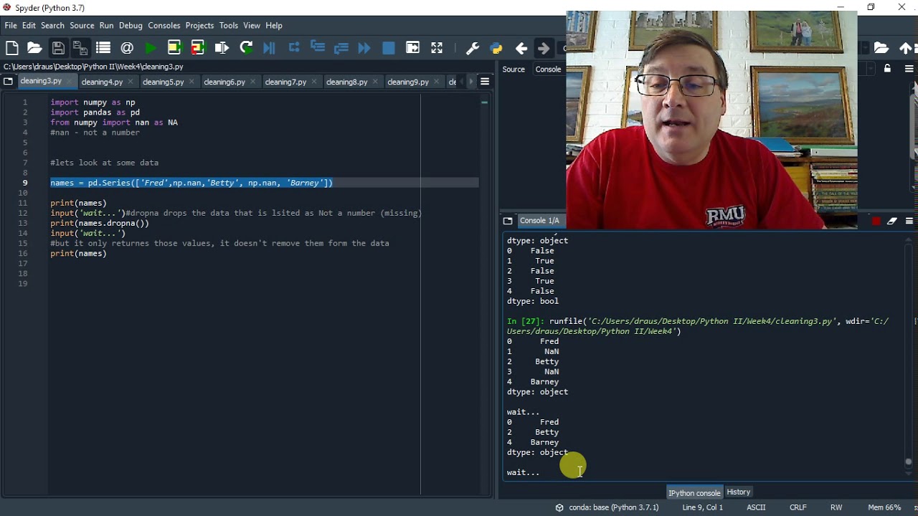This screenshot has width=918, height=516.
Task: Open the View menu
Action: pyautogui.click(x=252, y=25)
